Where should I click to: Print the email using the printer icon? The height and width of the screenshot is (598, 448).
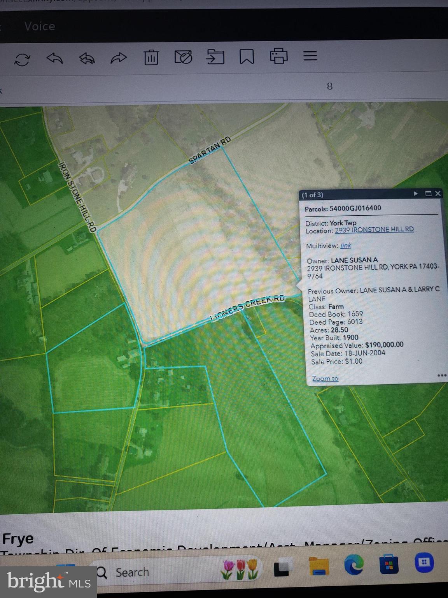(278, 56)
